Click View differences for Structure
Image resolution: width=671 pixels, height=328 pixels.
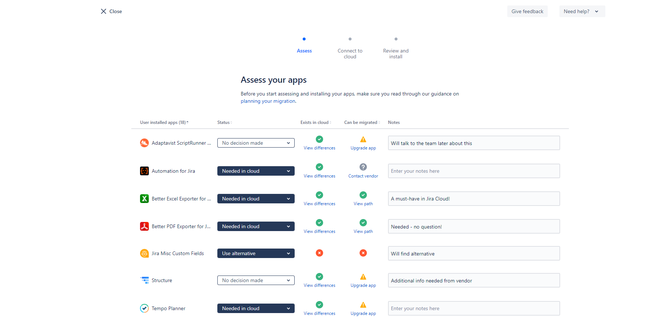pyautogui.click(x=319, y=285)
